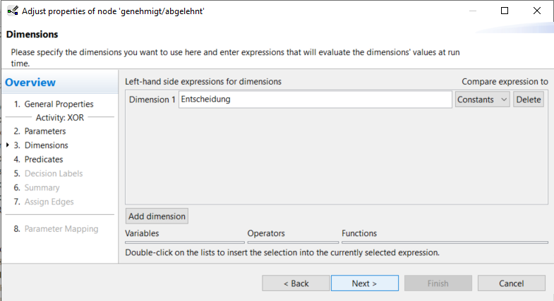Image resolution: width=554 pixels, height=301 pixels.
Task: Open the Parameters step in Overview
Action: pos(44,132)
